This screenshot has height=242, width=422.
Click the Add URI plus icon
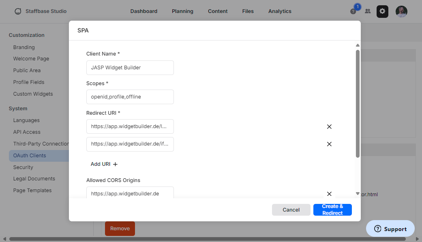(x=115, y=164)
